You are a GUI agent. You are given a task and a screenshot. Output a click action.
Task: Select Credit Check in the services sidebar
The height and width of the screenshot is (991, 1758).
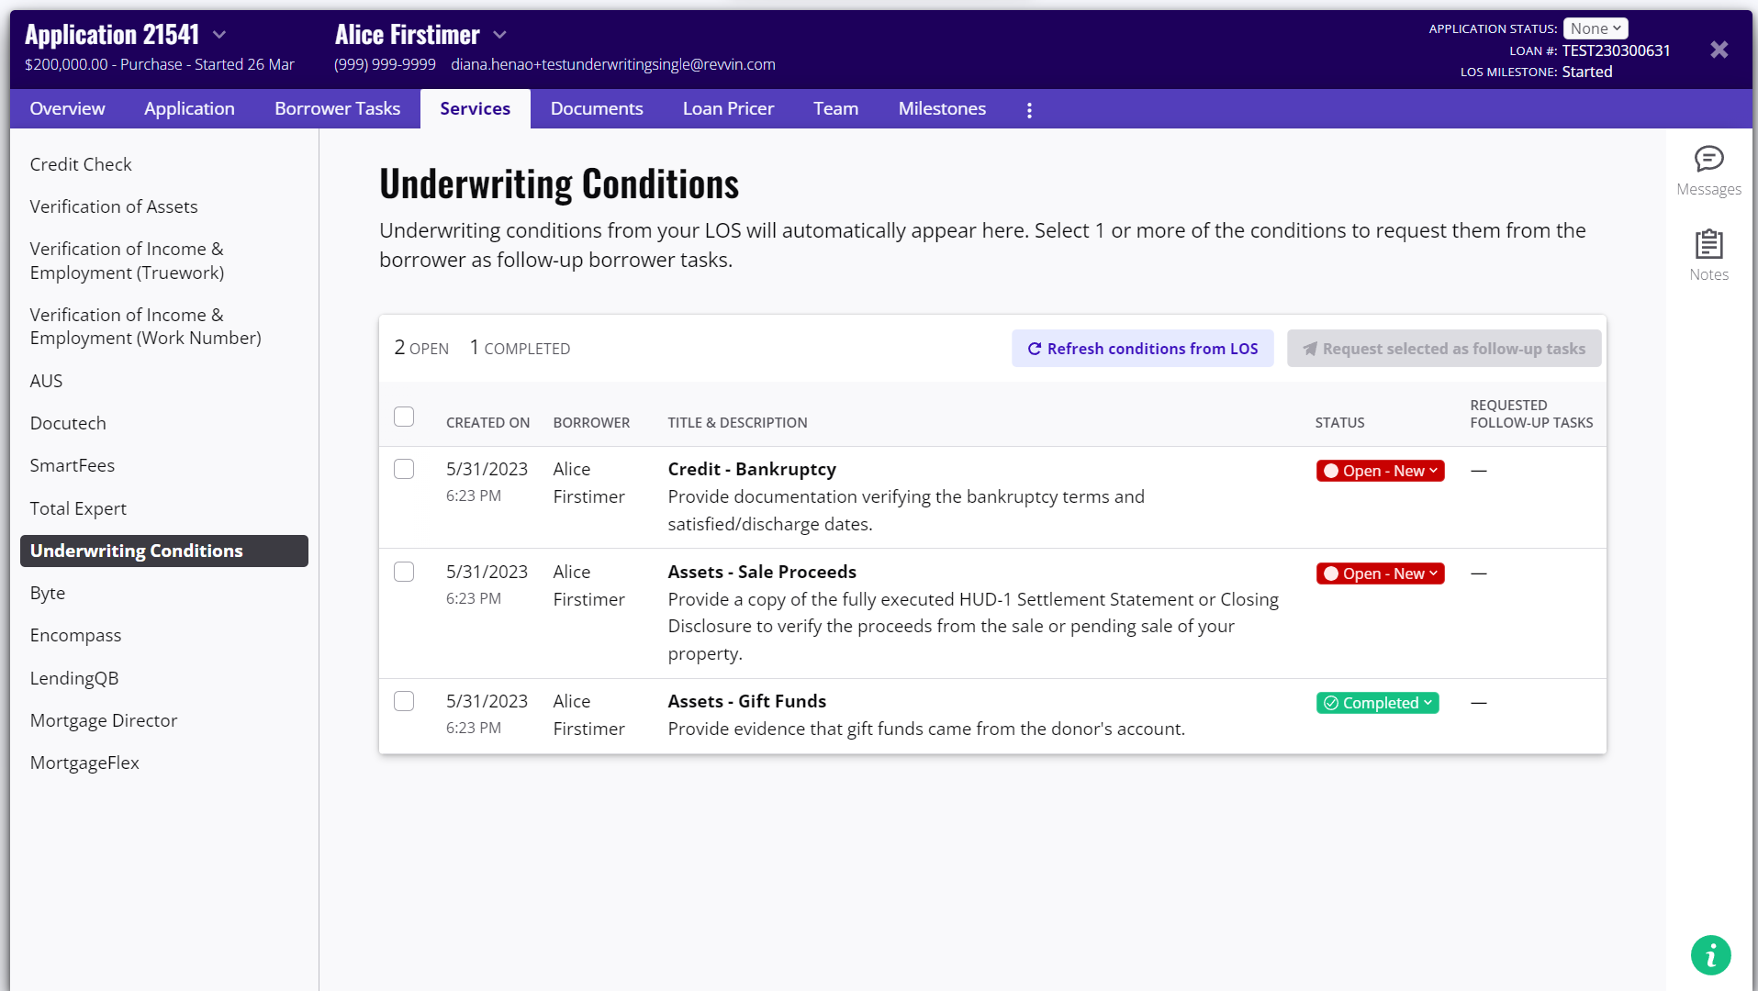point(81,164)
